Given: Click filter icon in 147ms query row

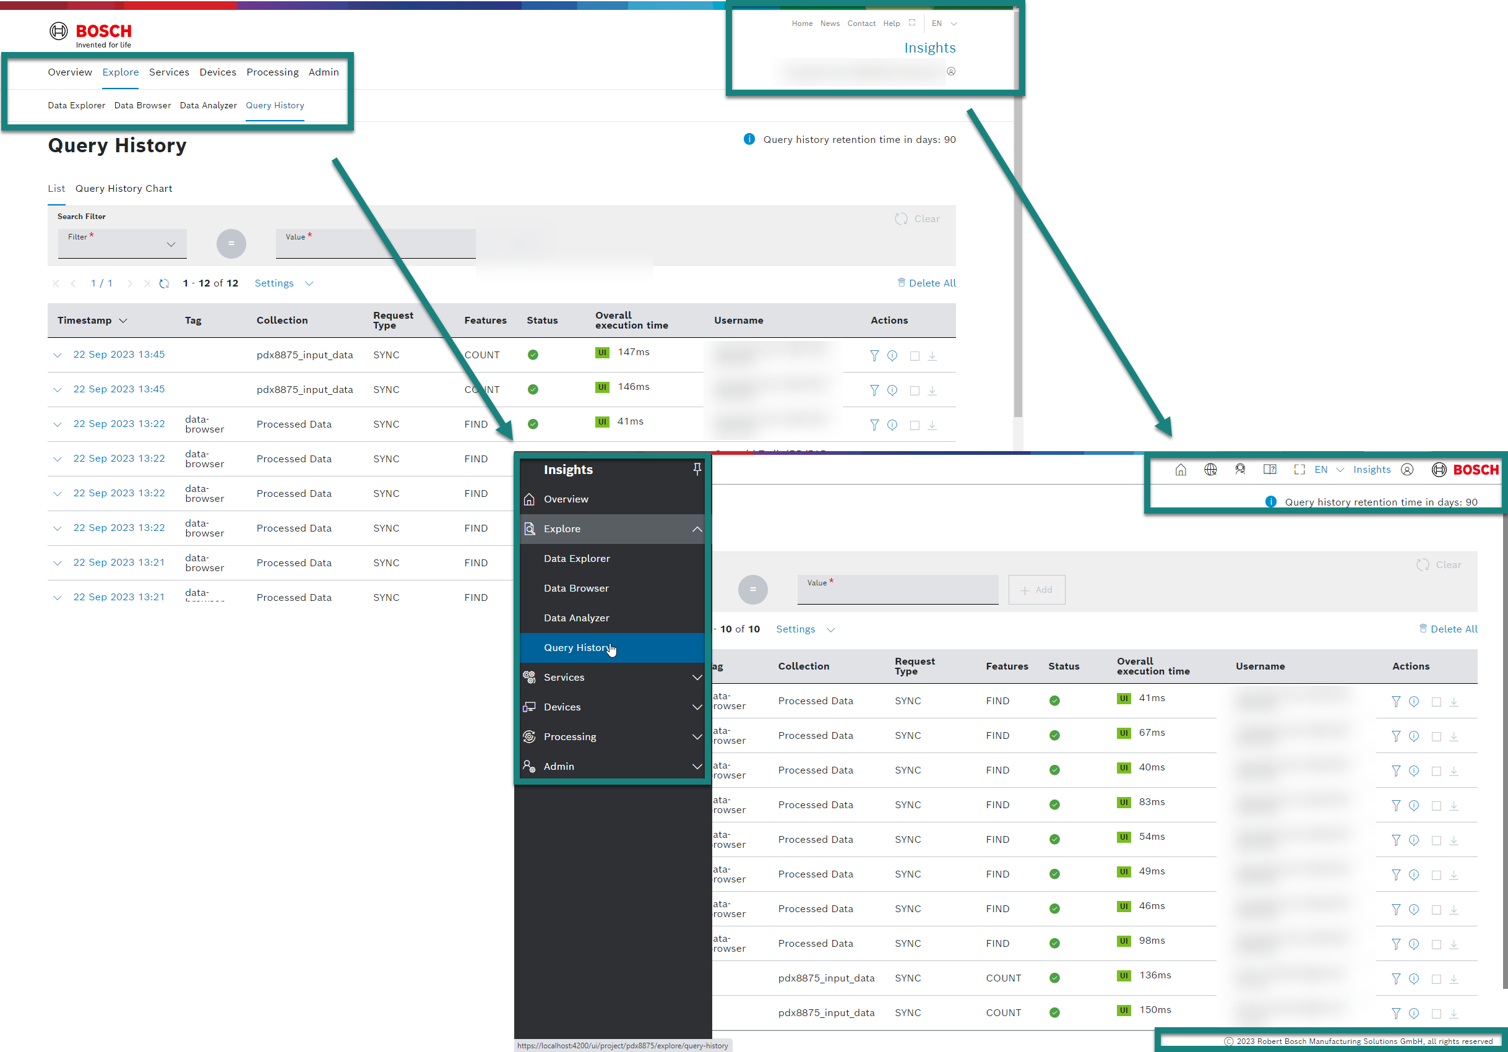Looking at the screenshot, I should click(x=874, y=355).
